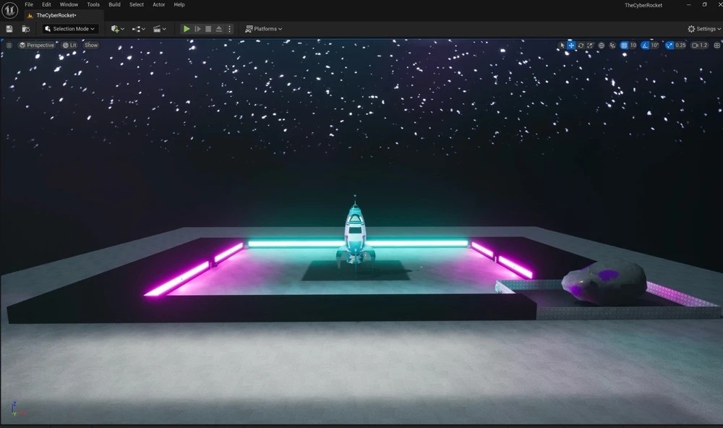Viewport: 723px width, 428px height.
Task: Toggle scale snapping
Action: (x=669, y=46)
